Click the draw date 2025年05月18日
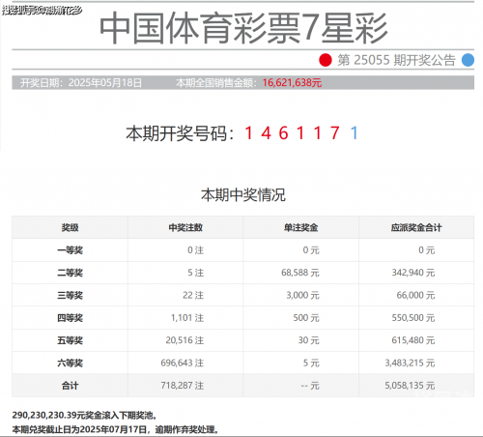The height and width of the screenshot is (437, 483). pyautogui.click(x=105, y=83)
